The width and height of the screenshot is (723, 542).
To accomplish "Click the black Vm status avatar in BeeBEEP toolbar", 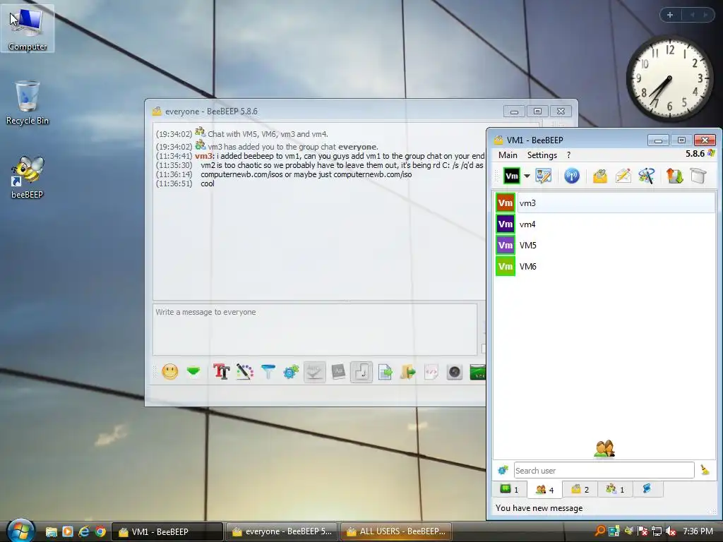I will [511, 176].
